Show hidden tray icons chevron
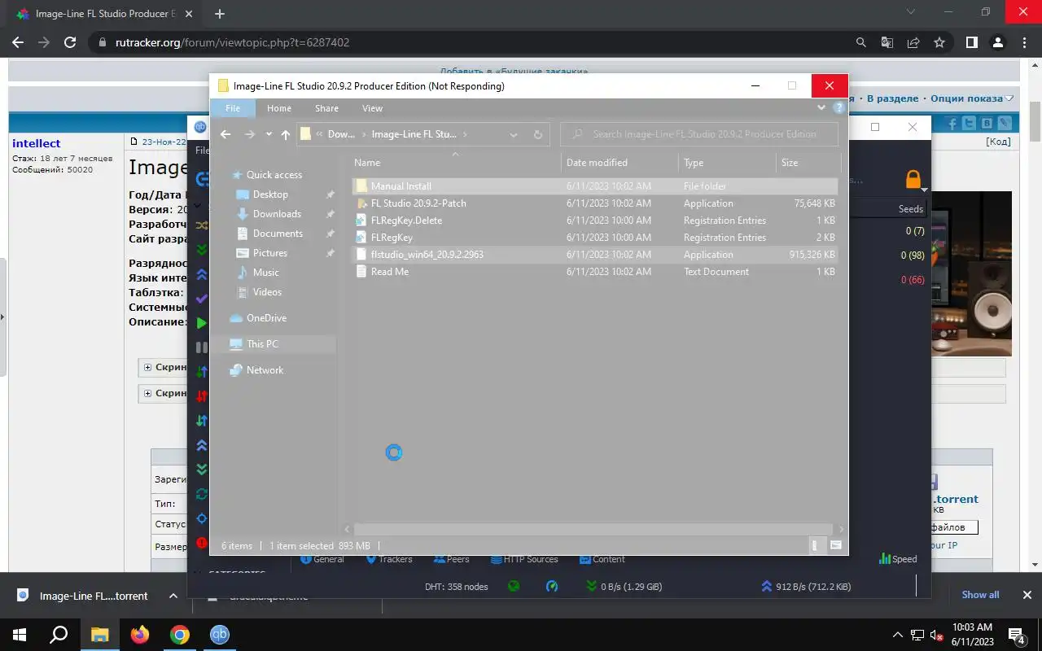 pos(898,635)
